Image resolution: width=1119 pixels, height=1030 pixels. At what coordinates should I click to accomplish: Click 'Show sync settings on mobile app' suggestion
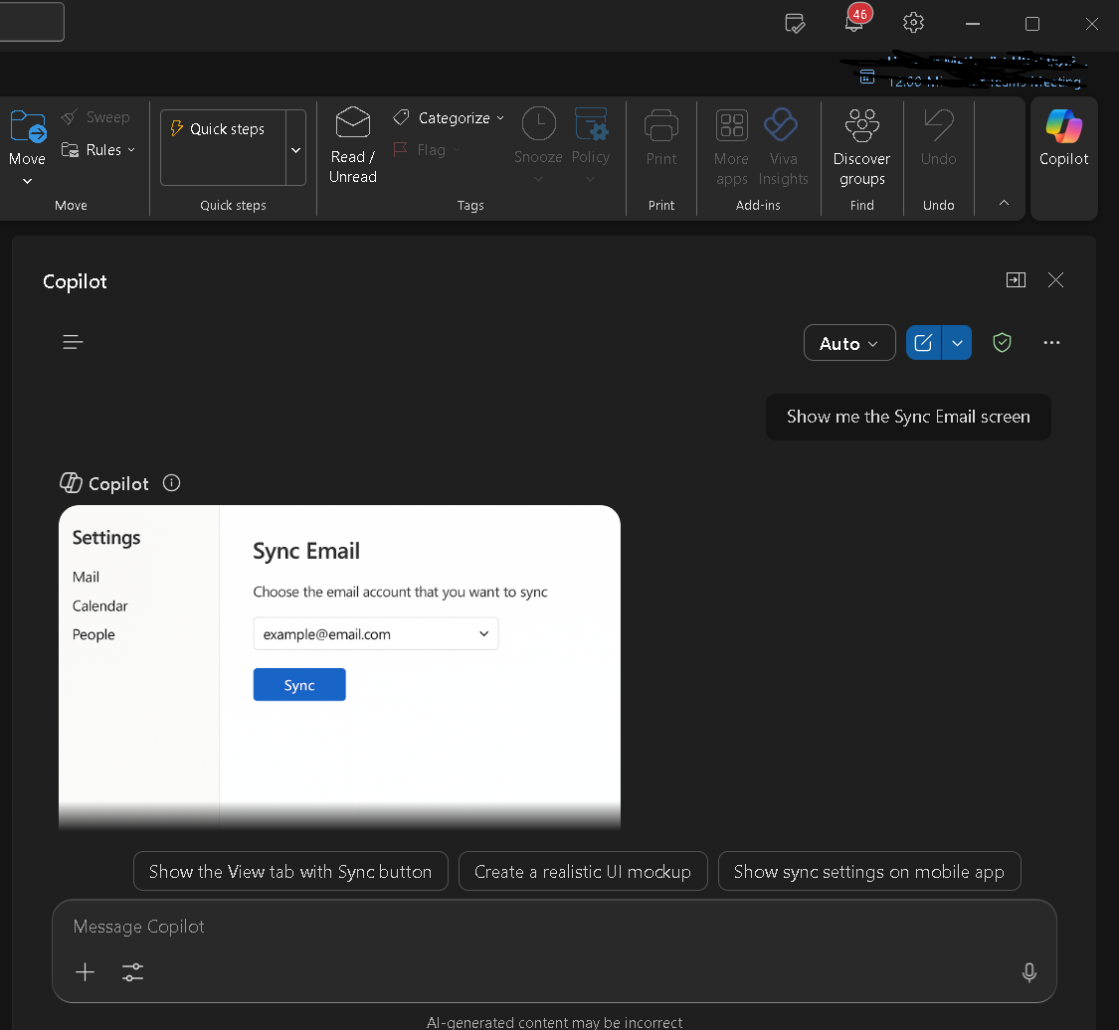point(869,871)
